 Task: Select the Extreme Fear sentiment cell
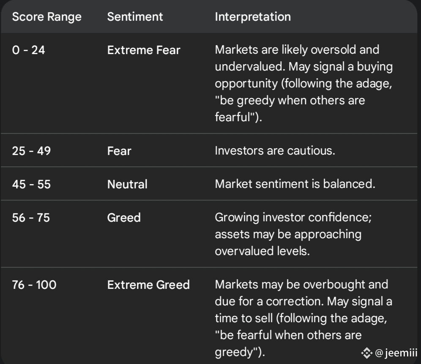tap(144, 50)
